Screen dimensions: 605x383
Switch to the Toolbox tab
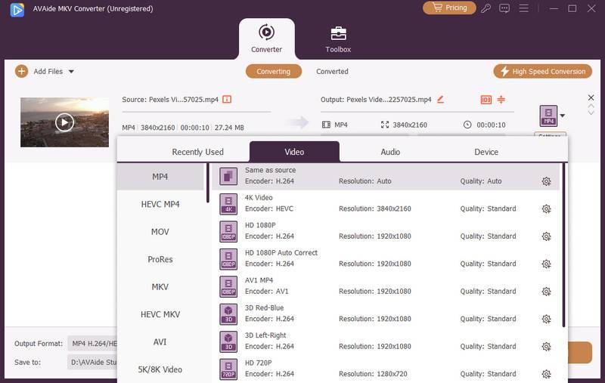(x=338, y=39)
